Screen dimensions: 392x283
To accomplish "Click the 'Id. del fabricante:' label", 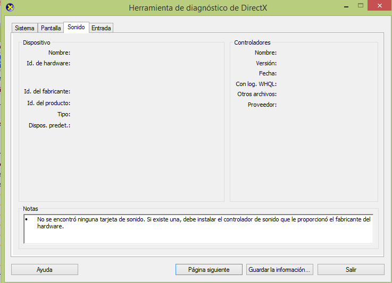I will [x=47, y=91].
